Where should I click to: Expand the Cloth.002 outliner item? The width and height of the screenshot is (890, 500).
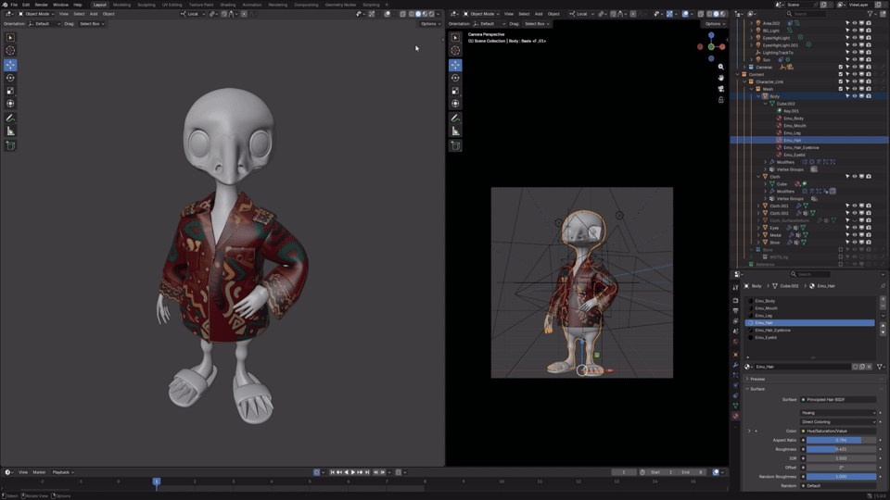click(759, 213)
